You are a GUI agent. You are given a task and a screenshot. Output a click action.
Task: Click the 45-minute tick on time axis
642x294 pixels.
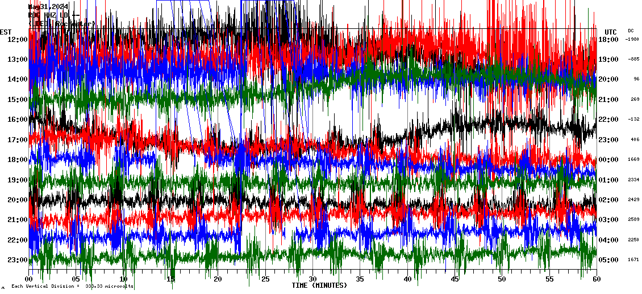pos(455,279)
